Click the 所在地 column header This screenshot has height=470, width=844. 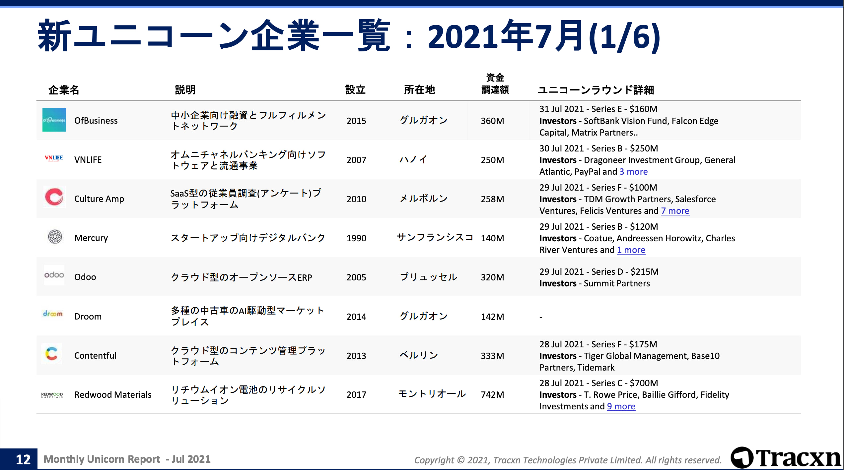[419, 89]
